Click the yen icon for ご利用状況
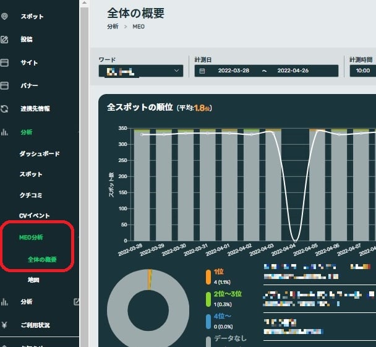376x347 pixels. coord(4,325)
